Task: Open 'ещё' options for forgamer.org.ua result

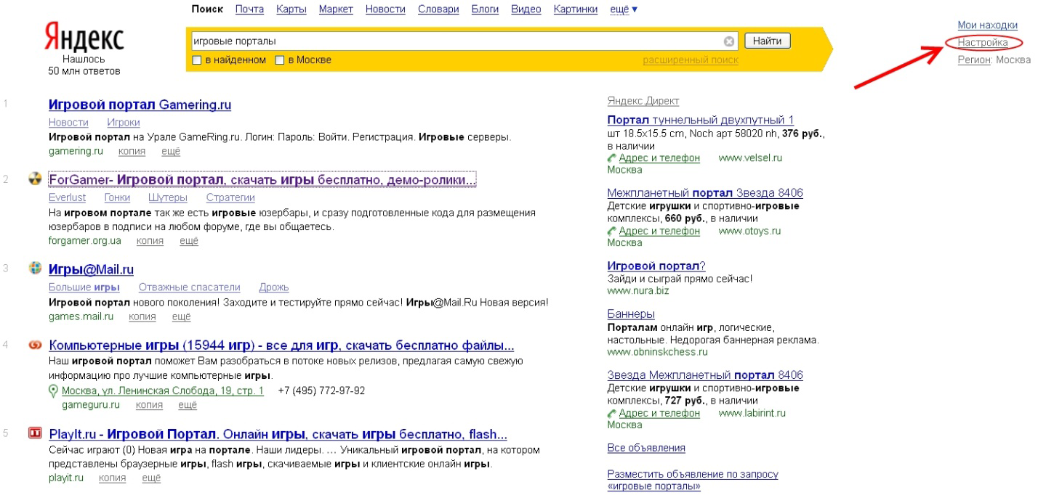Action: click(x=189, y=241)
